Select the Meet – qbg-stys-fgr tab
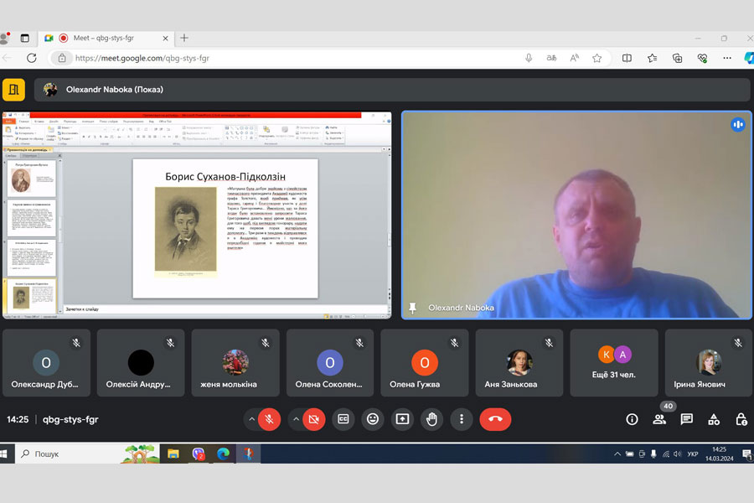 point(106,38)
